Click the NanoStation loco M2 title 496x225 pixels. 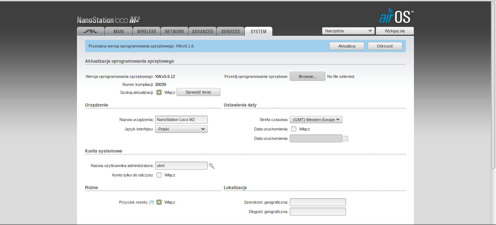click(x=109, y=20)
